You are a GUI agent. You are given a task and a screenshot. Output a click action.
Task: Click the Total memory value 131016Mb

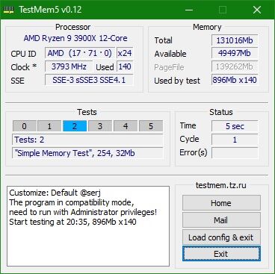pos(235,40)
